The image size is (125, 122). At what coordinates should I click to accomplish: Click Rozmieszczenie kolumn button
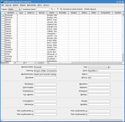coord(73,9)
